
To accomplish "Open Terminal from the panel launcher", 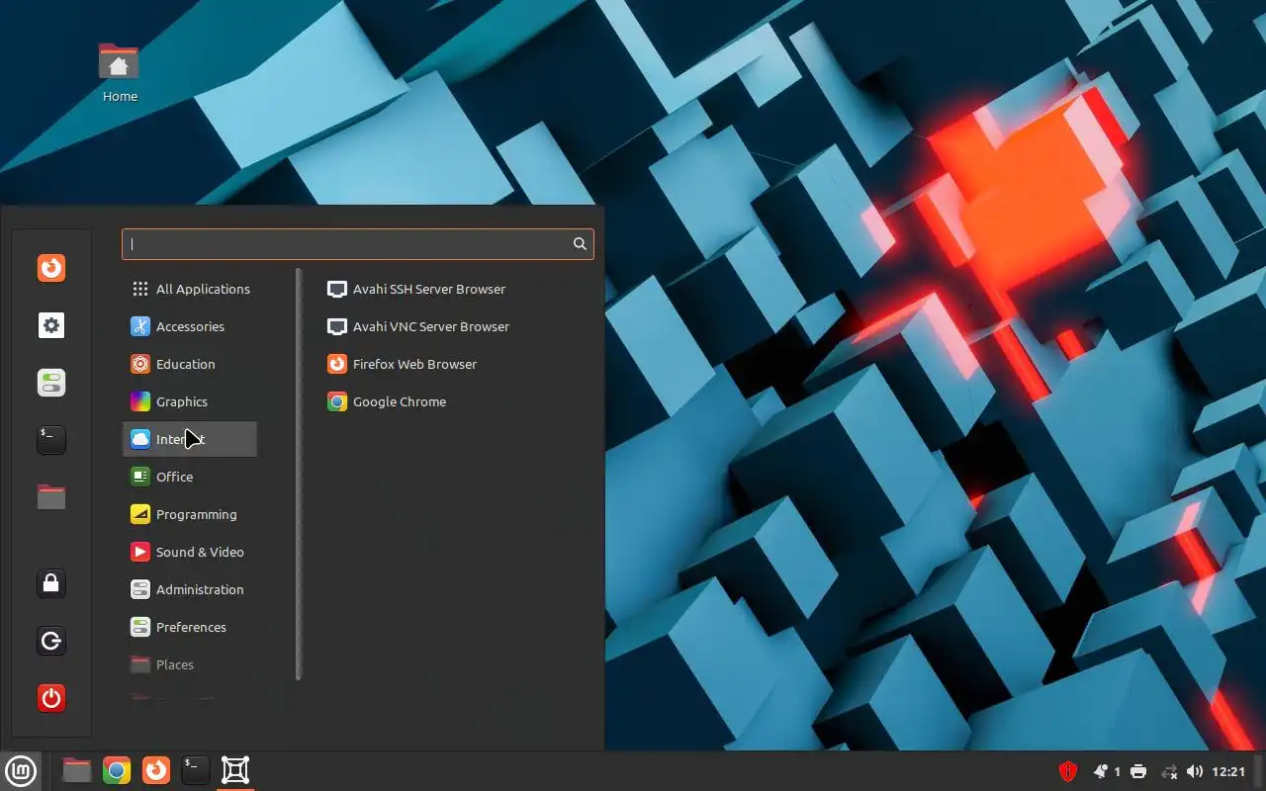I will (196, 770).
